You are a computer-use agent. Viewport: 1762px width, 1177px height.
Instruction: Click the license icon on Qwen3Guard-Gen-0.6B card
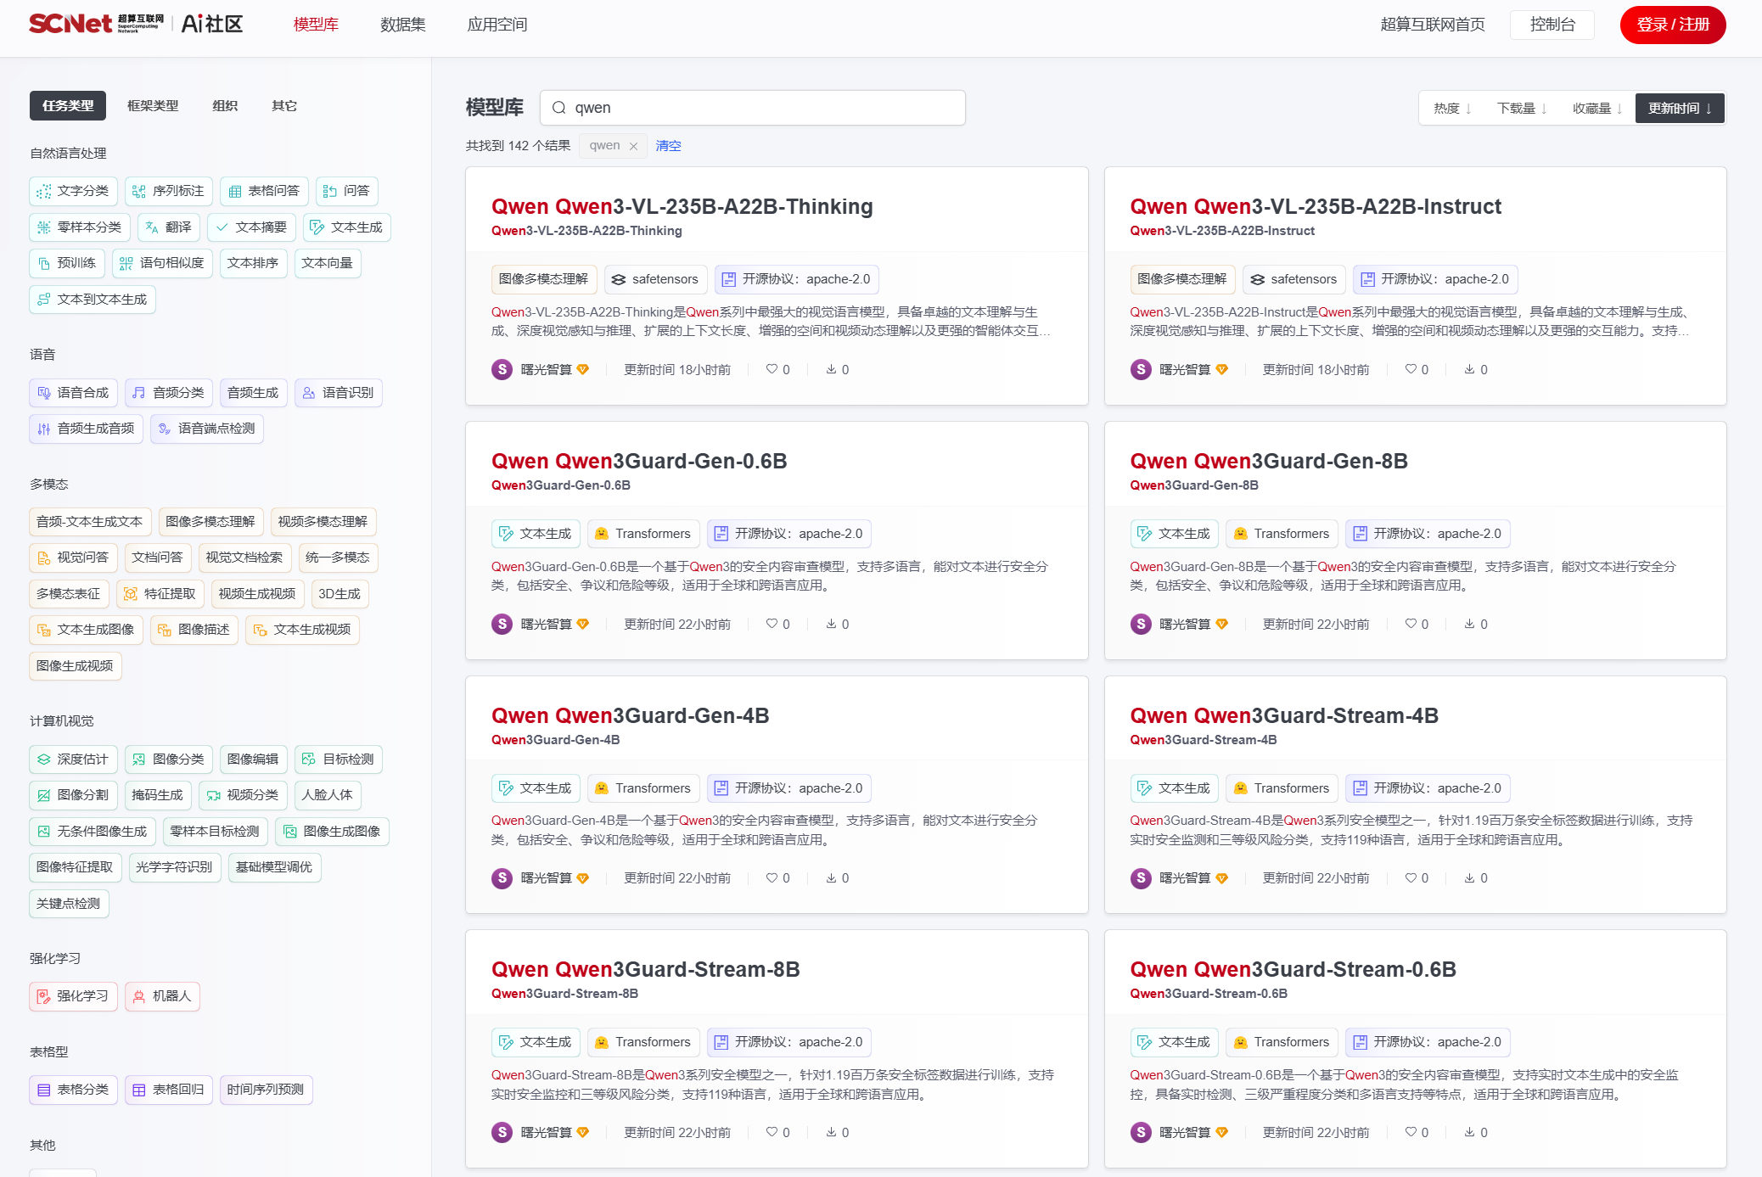[x=721, y=534]
